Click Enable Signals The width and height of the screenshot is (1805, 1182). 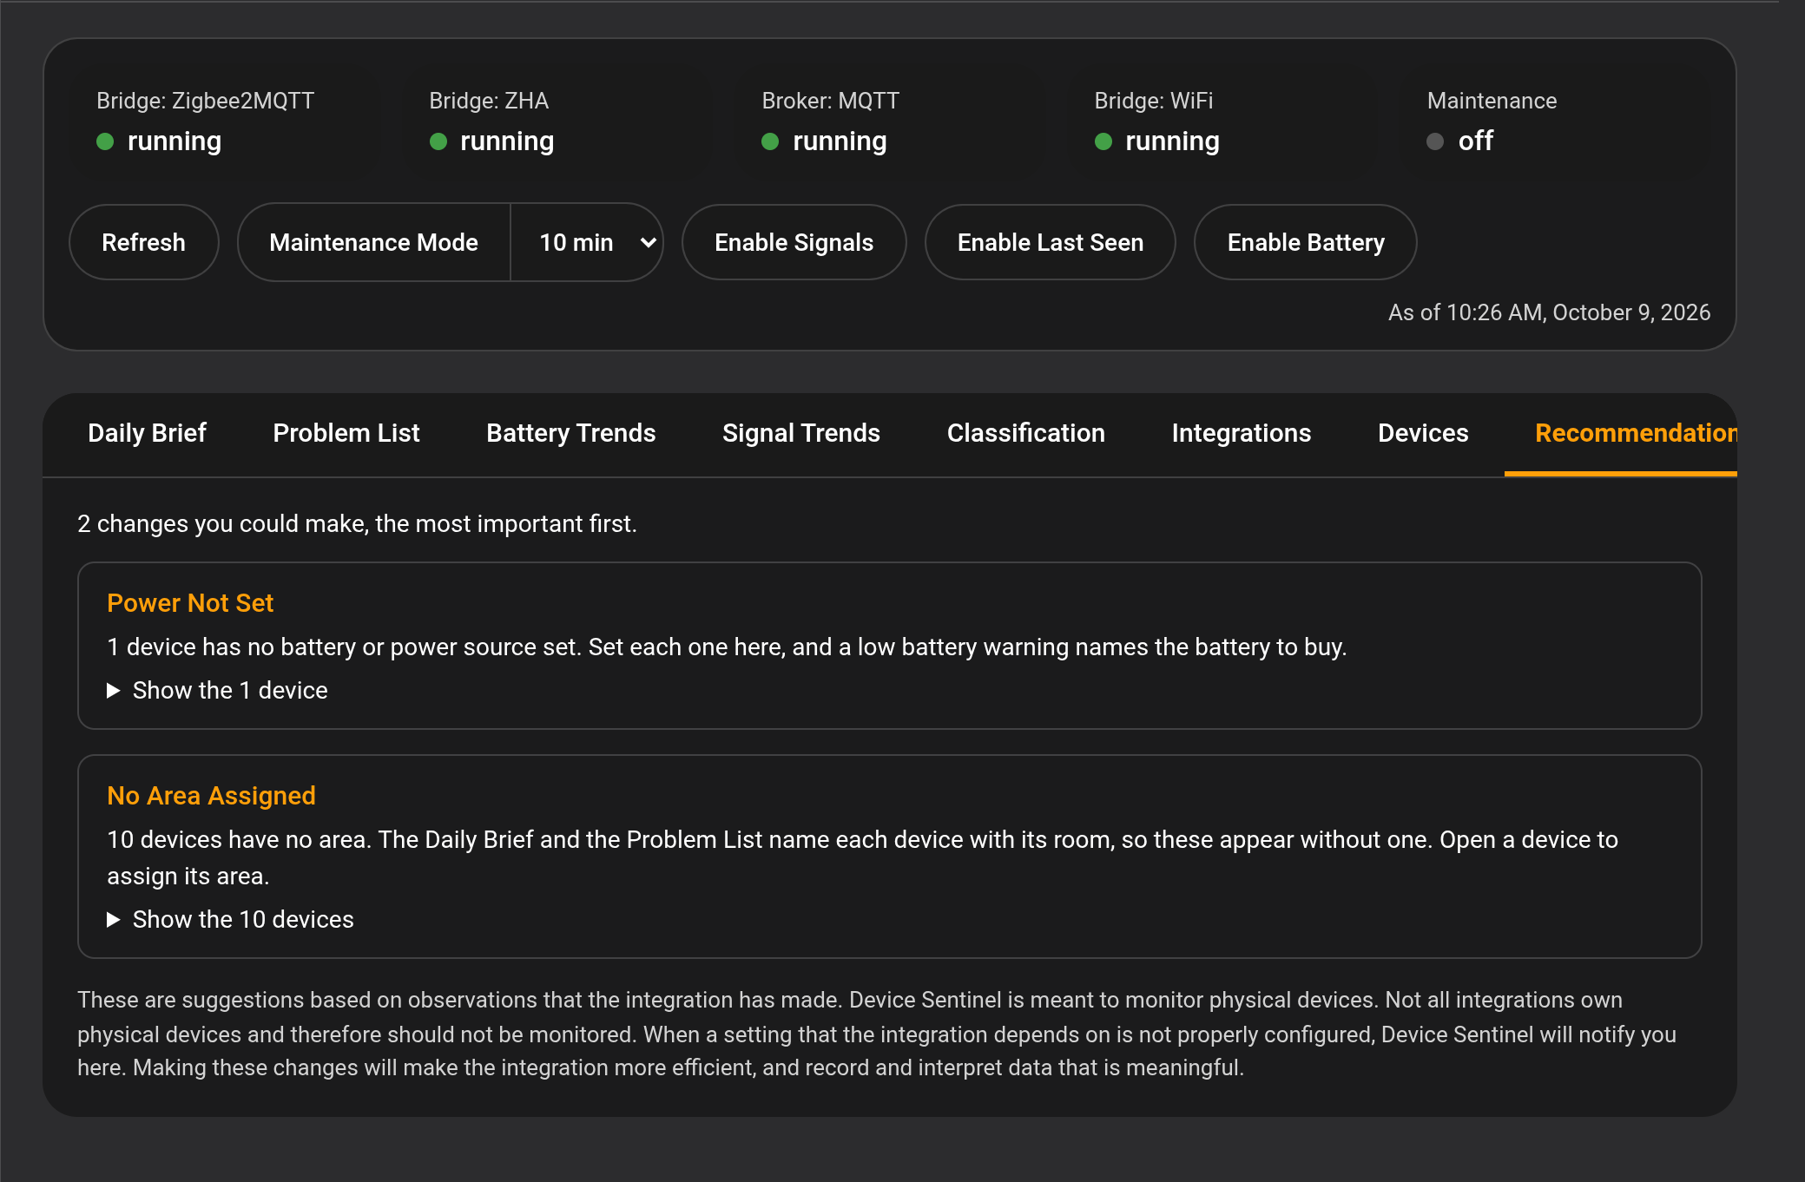[794, 242]
